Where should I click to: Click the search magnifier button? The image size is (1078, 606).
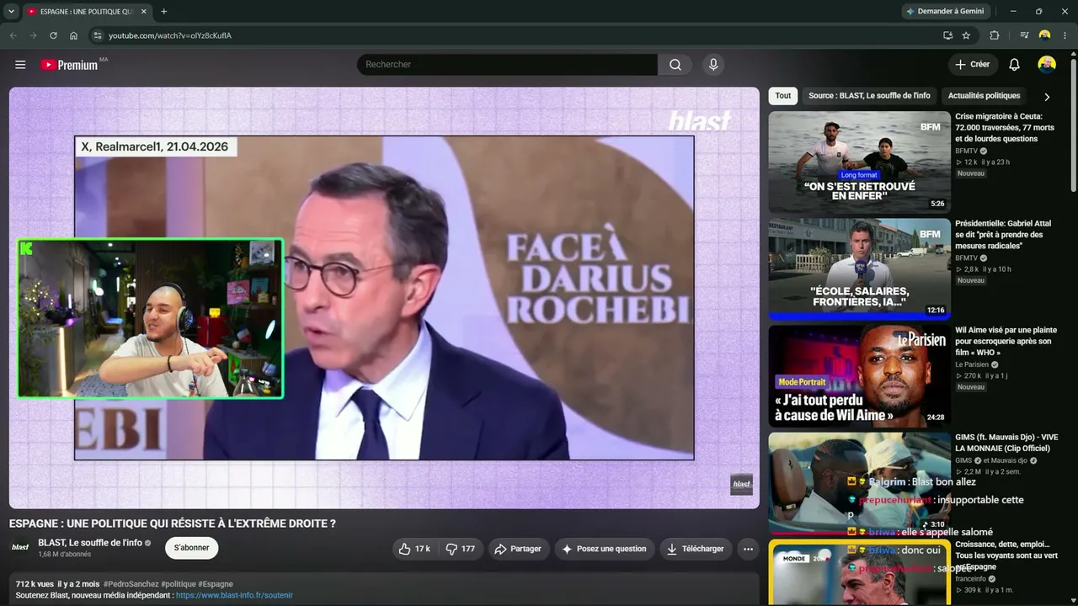(675, 65)
